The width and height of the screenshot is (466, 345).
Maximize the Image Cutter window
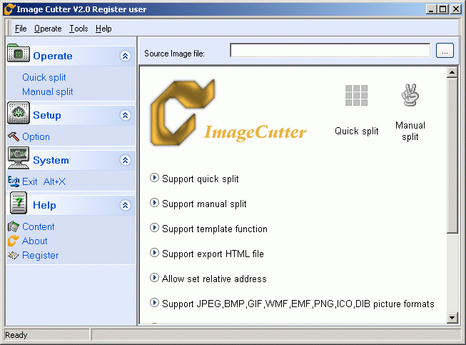point(443,9)
